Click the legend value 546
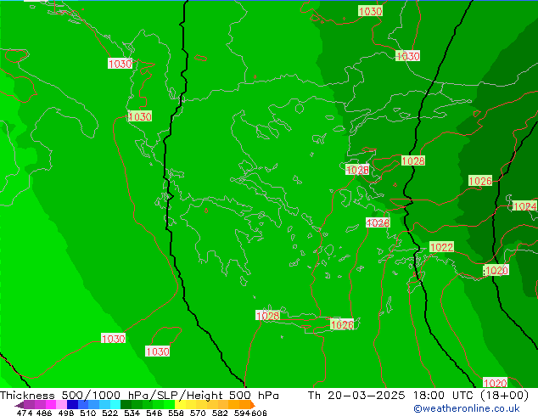538x416 pixels. tap(154, 413)
